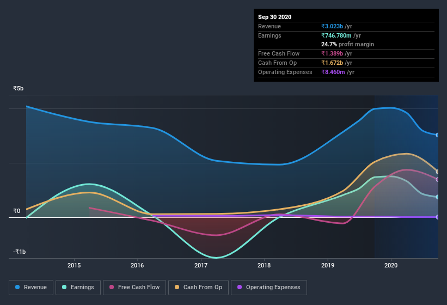Click the ₹8.460m operating expenses value
Image resolution: width=447 pixels, height=305 pixels.
(x=333, y=72)
